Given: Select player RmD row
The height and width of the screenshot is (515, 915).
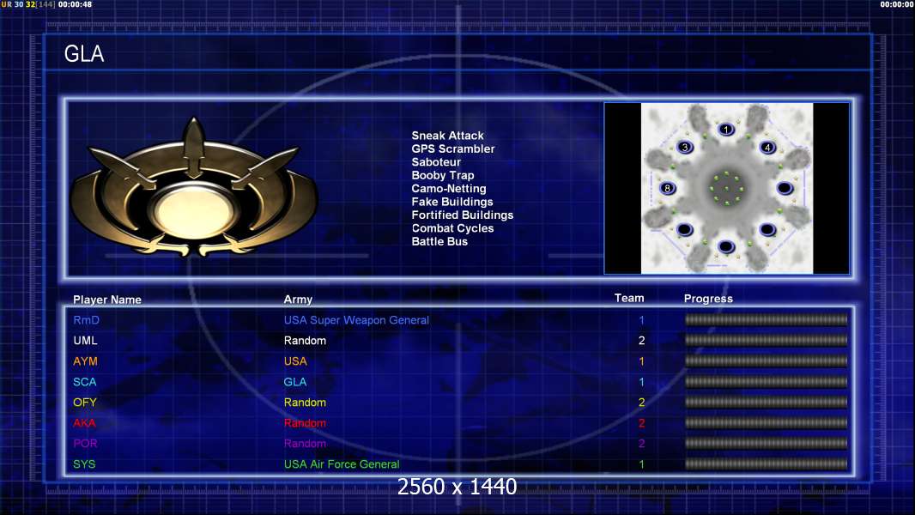Looking at the screenshot, I should (x=458, y=320).
